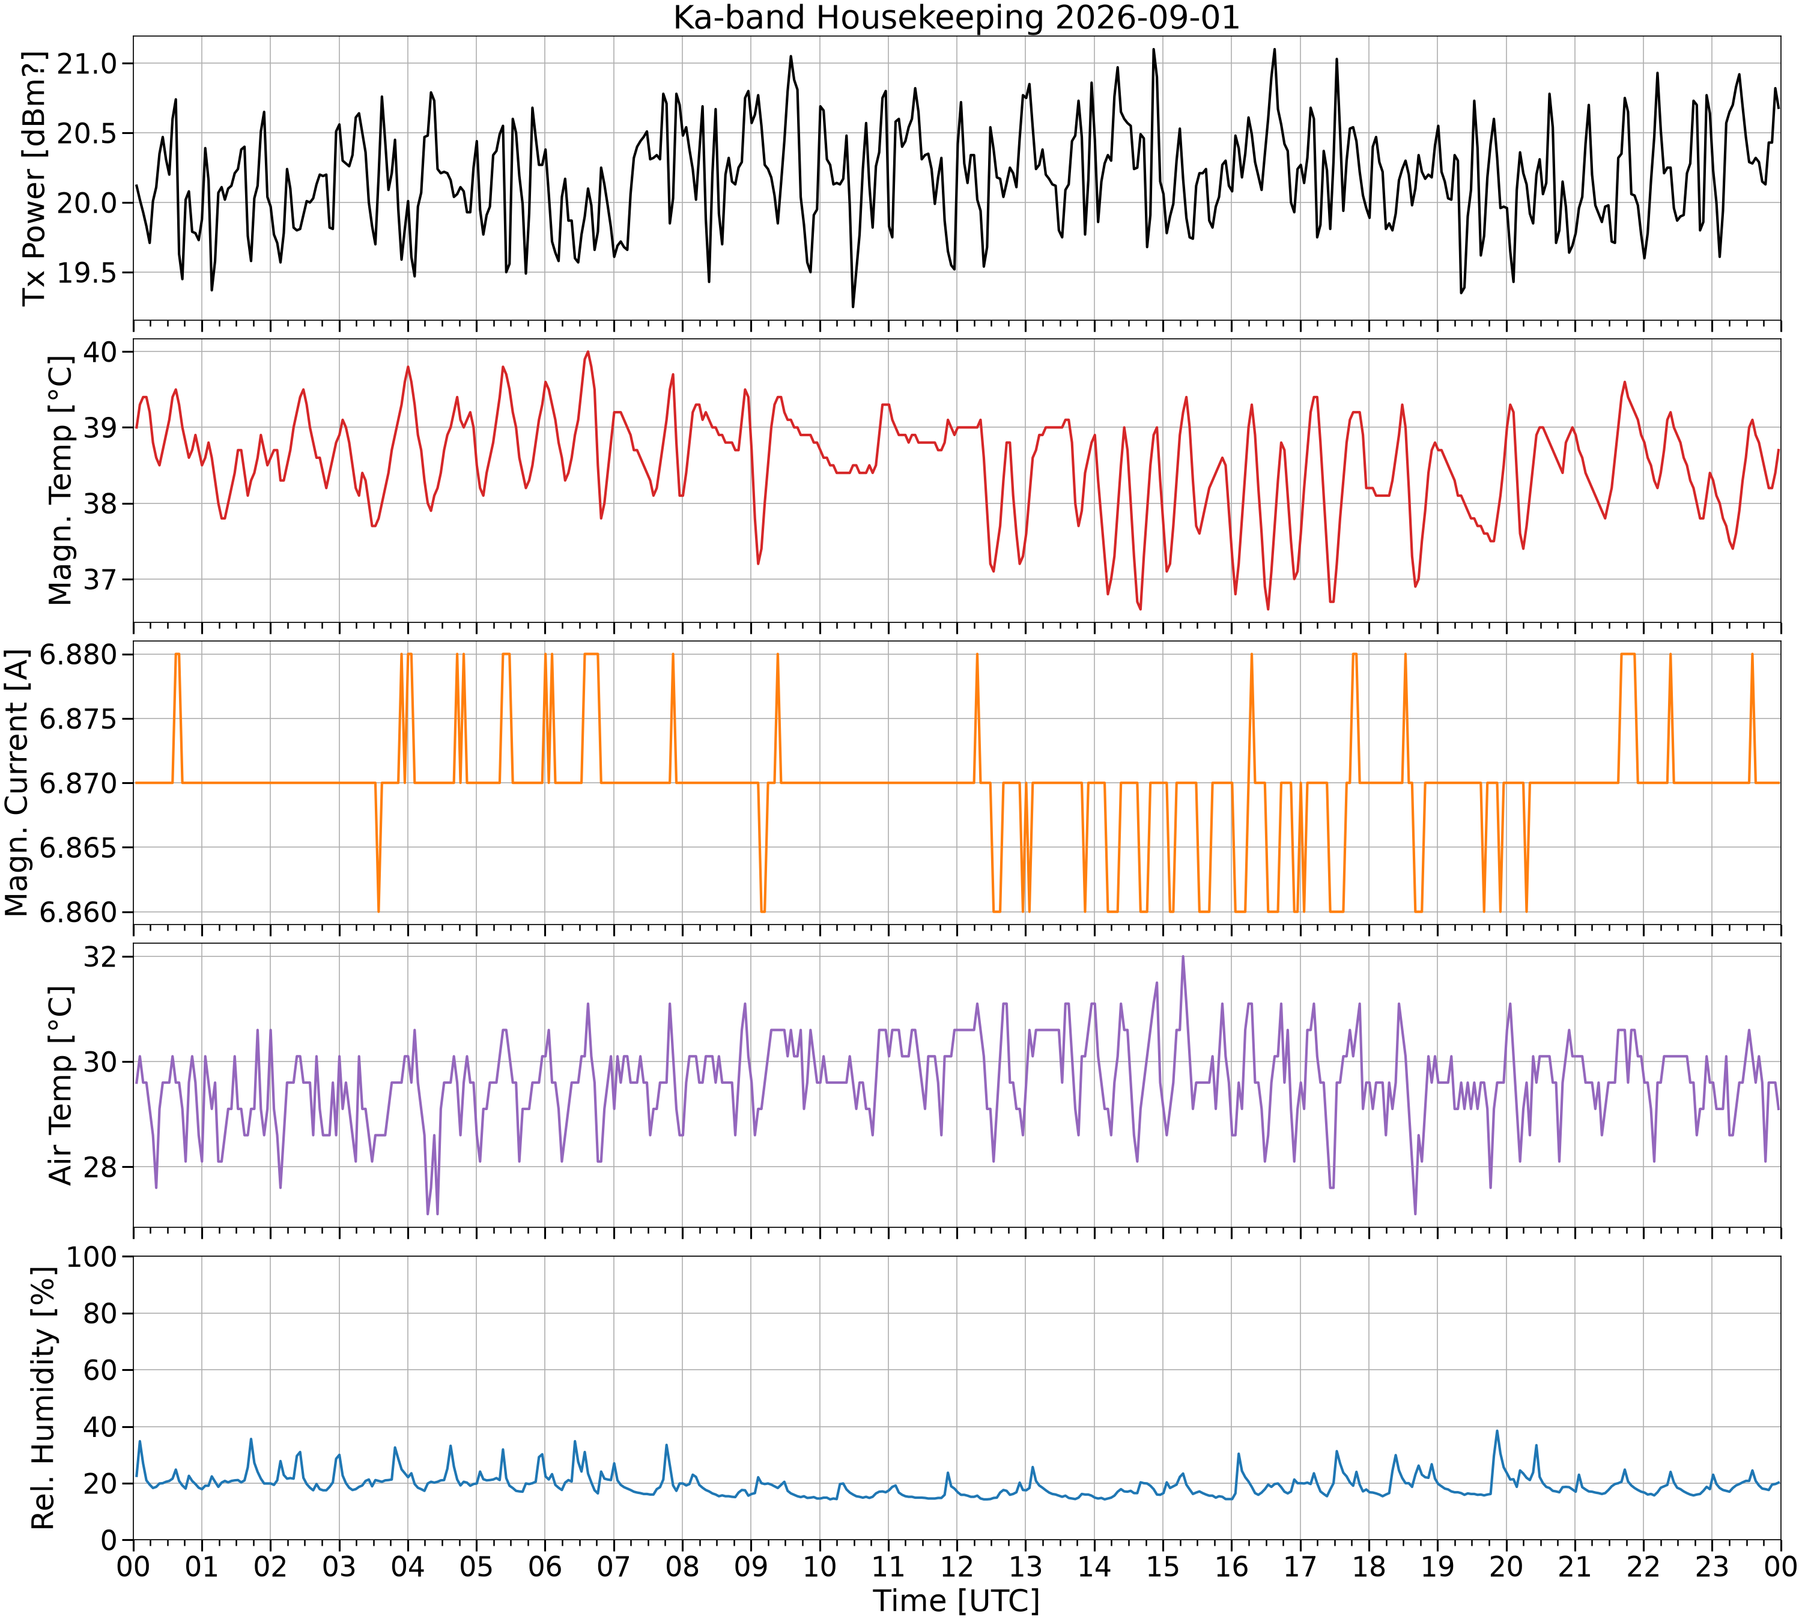Click the 19.5 tick on Tx Power axis

(x=87, y=273)
